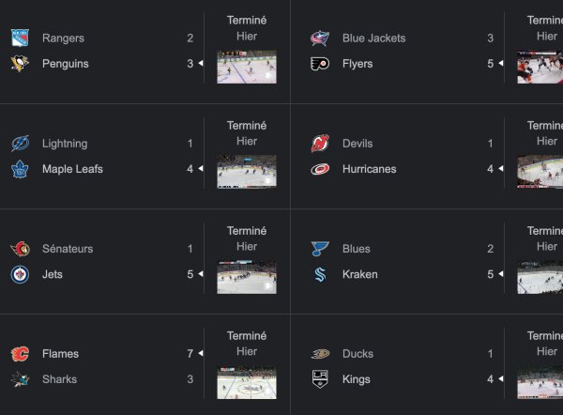This screenshot has height=415, width=563.
Task: Select the Jets team logo
Action: (x=20, y=274)
